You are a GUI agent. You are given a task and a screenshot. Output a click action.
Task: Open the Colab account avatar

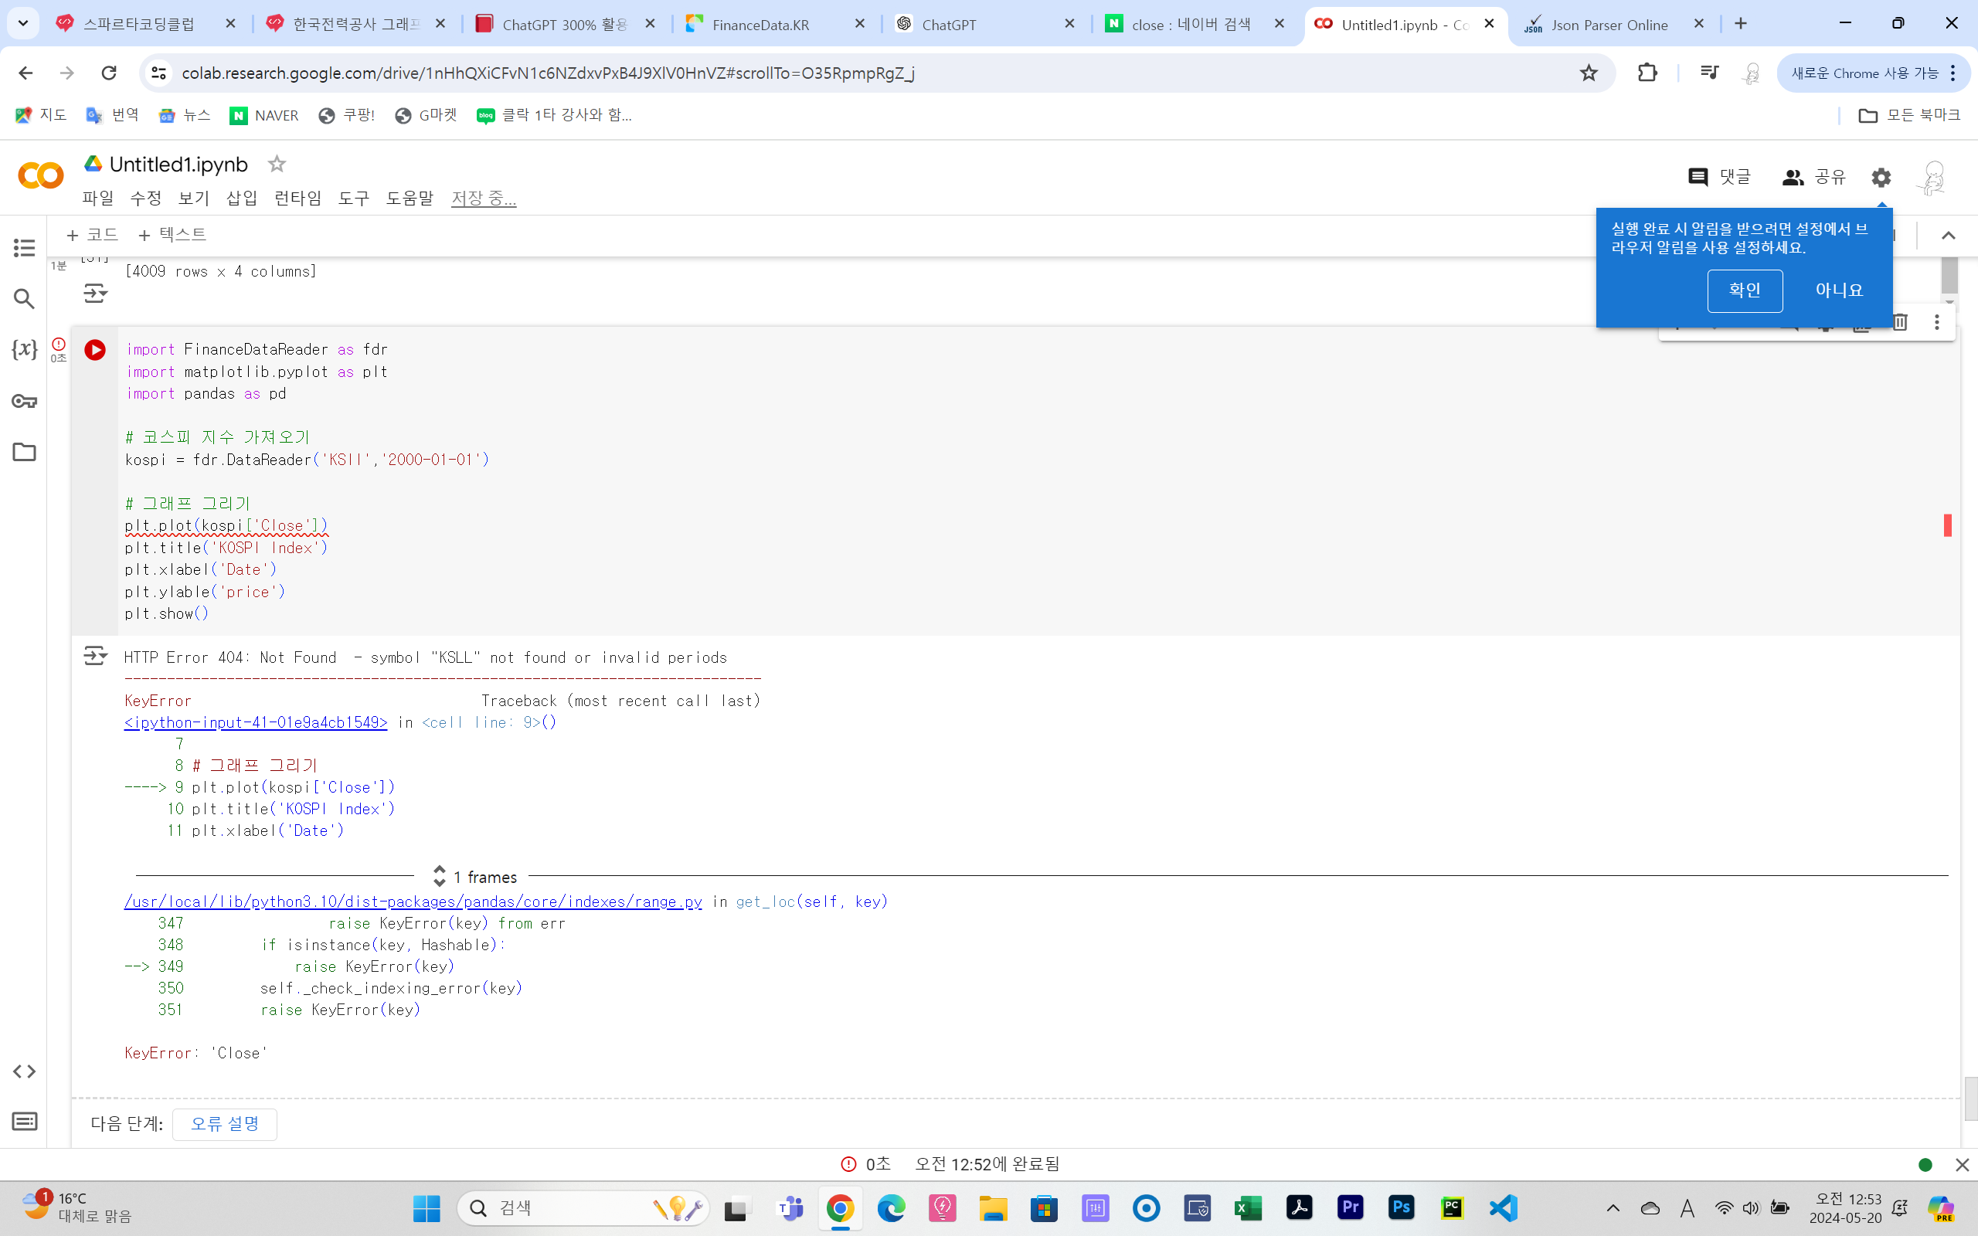(1933, 177)
